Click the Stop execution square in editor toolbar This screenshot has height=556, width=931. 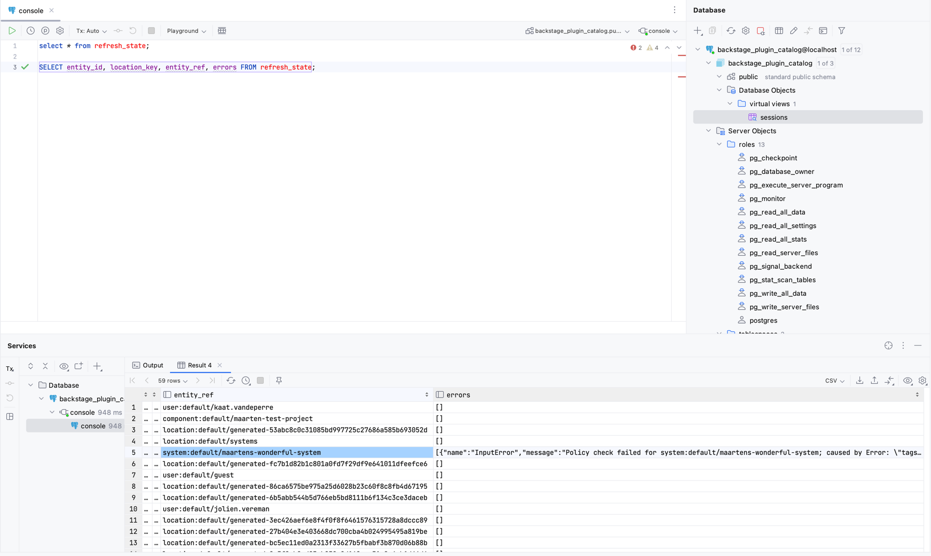pyautogui.click(x=151, y=31)
